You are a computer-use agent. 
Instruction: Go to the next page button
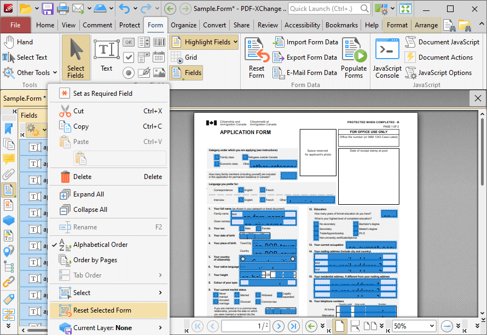tap(279, 326)
